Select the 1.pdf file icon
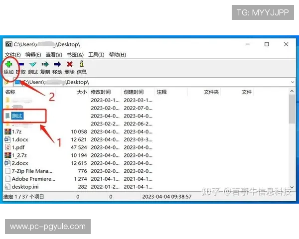299x239 pixels. click(7, 147)
